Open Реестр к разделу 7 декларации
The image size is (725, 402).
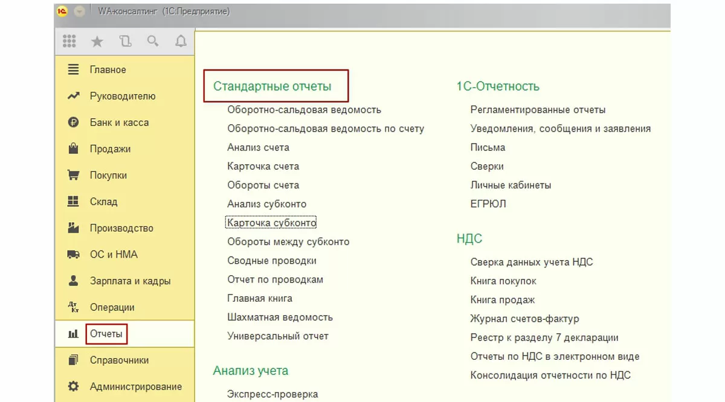point(544,337)
